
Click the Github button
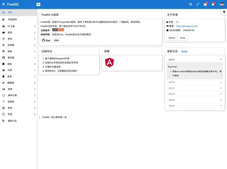172,38
